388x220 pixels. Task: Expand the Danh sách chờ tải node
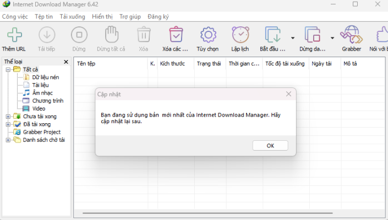[8, 140]
